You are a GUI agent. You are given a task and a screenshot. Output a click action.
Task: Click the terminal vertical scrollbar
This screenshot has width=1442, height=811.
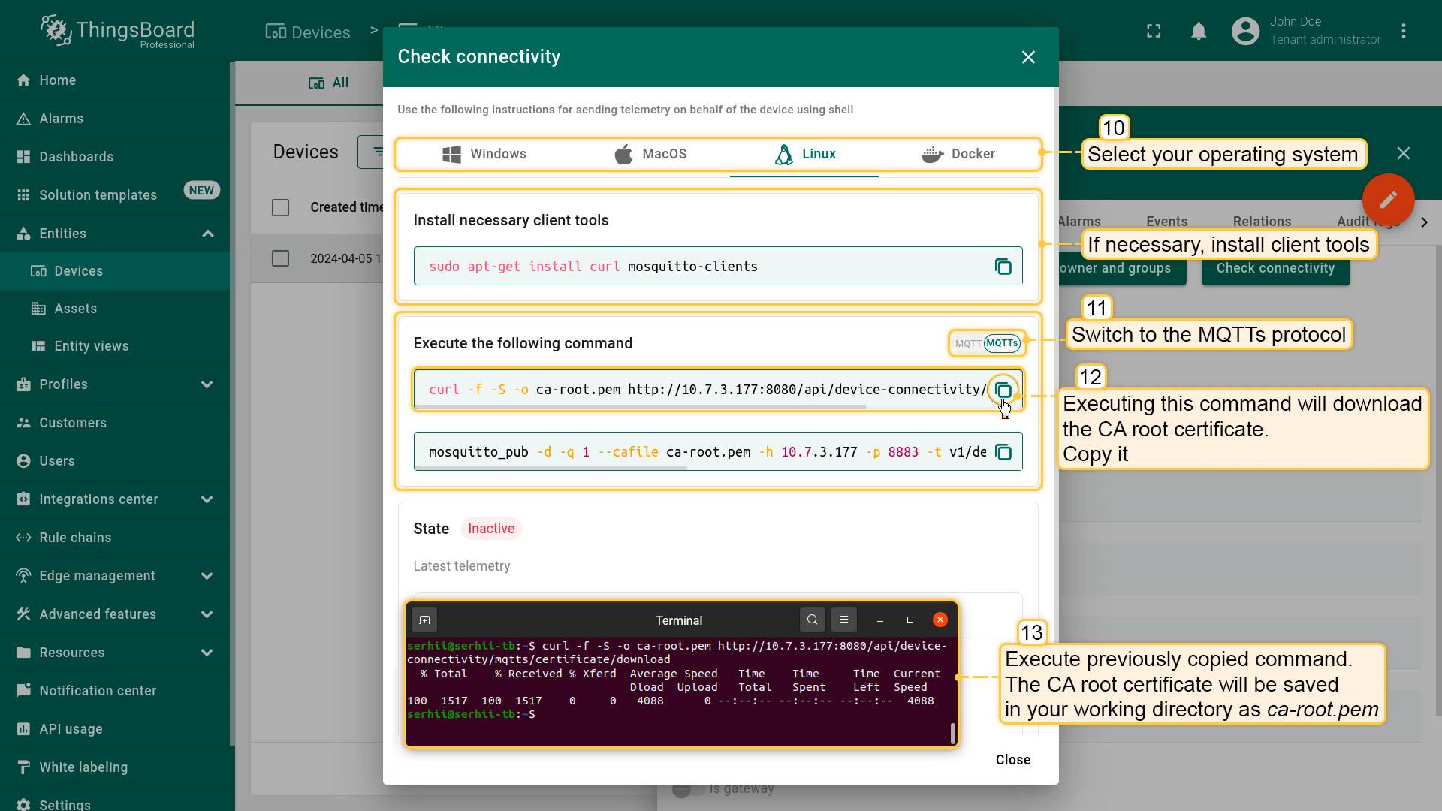(x=952, y=732)
